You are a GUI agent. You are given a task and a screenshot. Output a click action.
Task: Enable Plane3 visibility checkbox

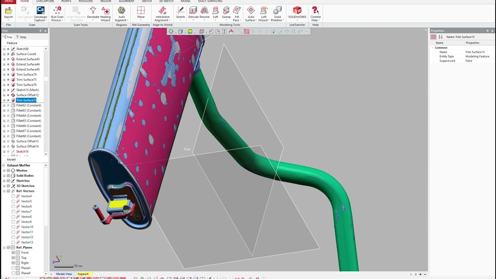pos(13,268)
